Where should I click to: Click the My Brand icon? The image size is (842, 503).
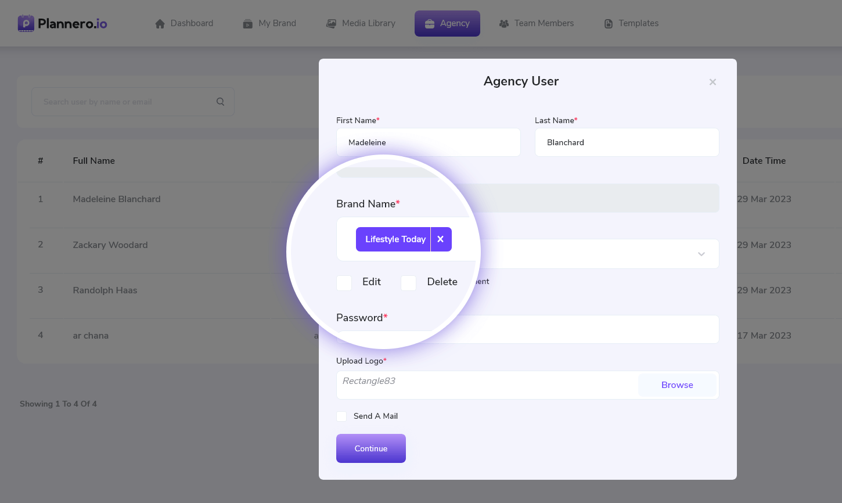click(x=248, y=24)
